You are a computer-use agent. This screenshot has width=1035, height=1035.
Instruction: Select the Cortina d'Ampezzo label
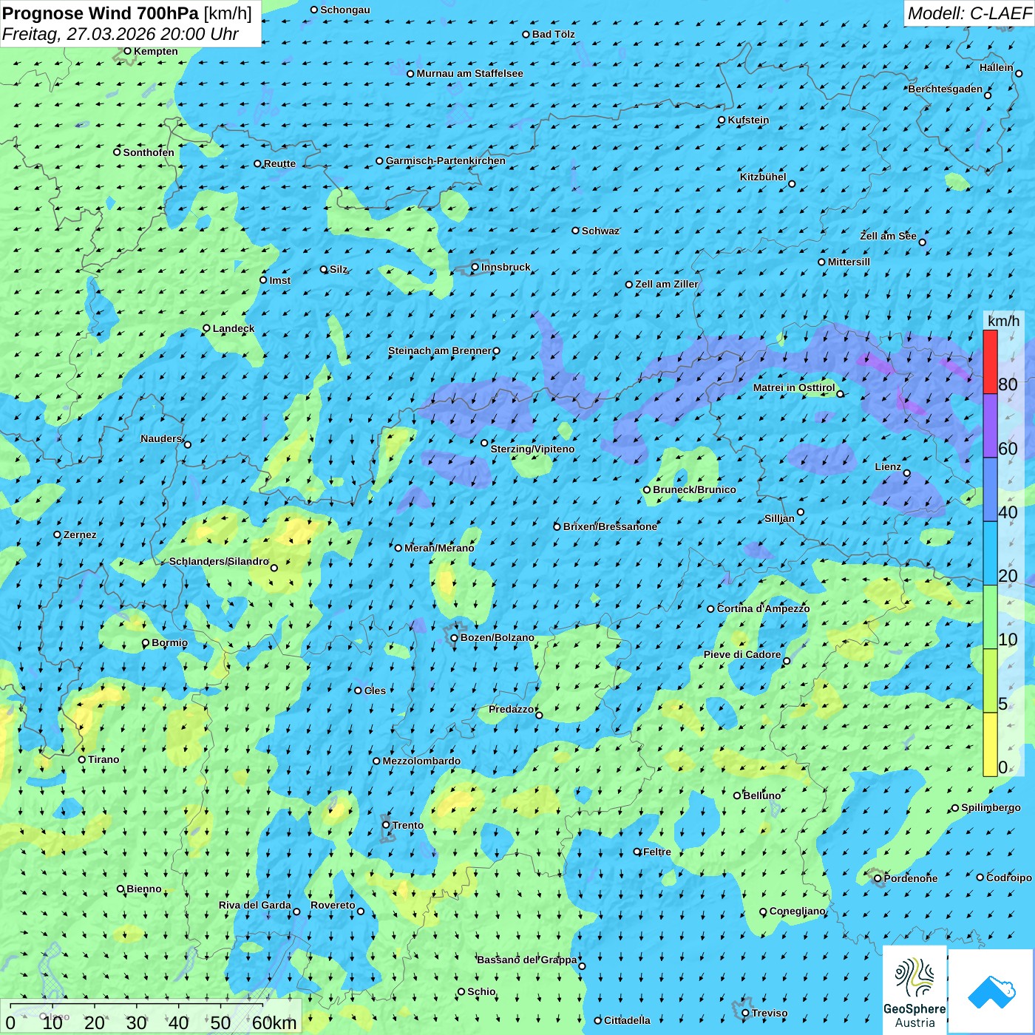[x=763, y=608]
